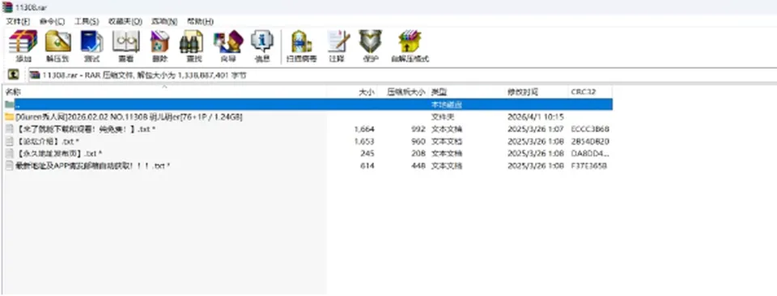Sort by Modified (修改时间) column header
The width and height of the screenshot is (777, 296).
(536, 92)
